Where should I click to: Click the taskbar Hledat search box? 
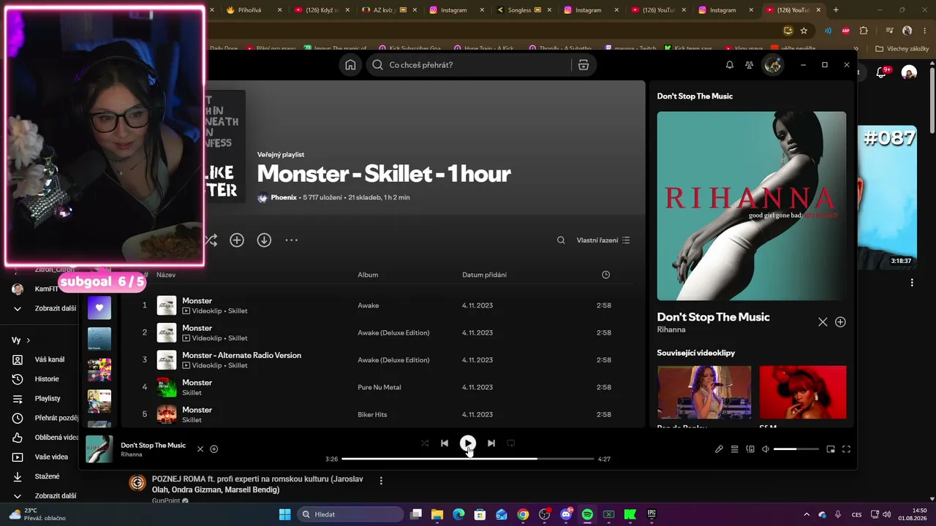click(350, 514)
